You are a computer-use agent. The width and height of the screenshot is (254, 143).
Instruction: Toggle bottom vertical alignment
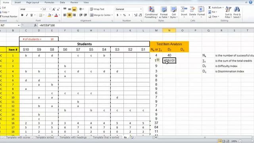(74, 9)
